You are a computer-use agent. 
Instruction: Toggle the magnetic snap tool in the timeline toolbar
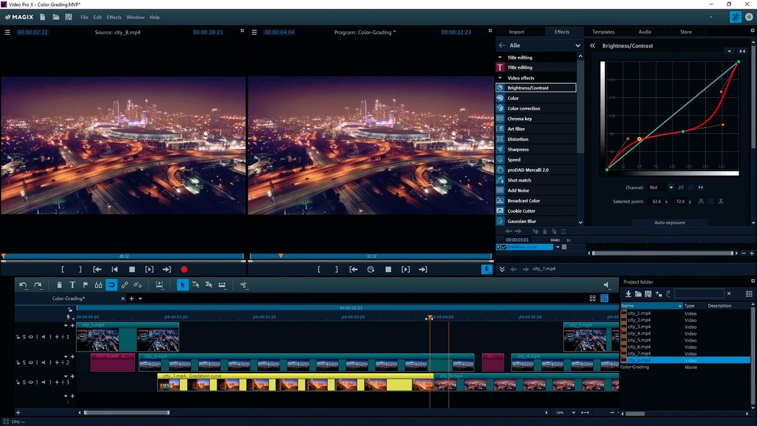[111, 285]
